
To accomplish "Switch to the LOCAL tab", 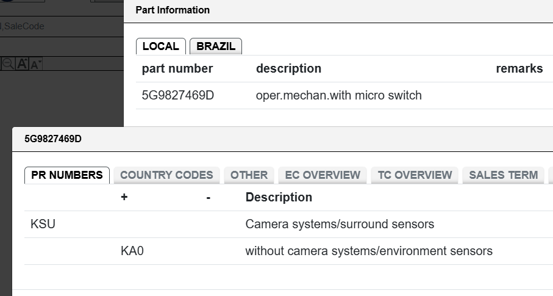I will pos(161,46).
